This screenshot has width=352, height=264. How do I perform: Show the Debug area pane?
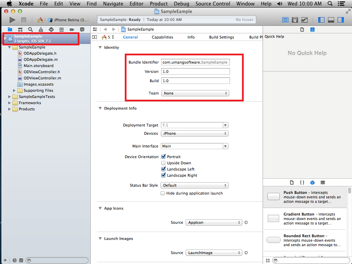[x=331, y=20]
